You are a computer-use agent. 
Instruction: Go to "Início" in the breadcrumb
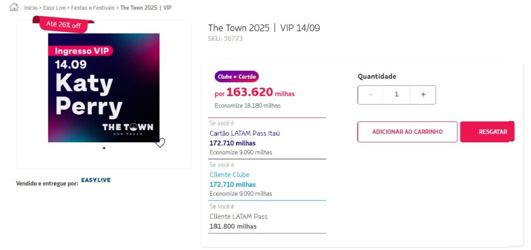31,8
